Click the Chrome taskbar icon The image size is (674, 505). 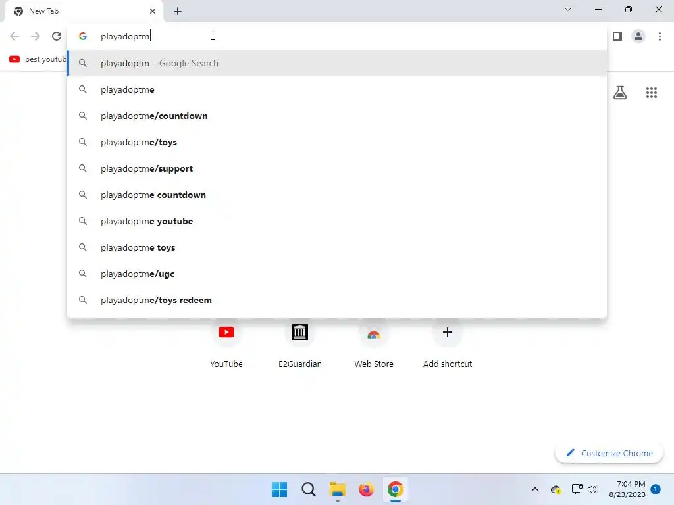point(396,489)
